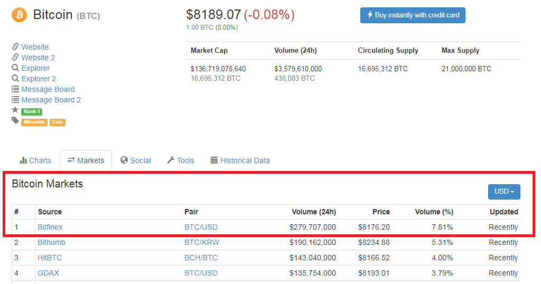
Task: Follow the Explorer 2 link
Action: click(x=38, y=79)
